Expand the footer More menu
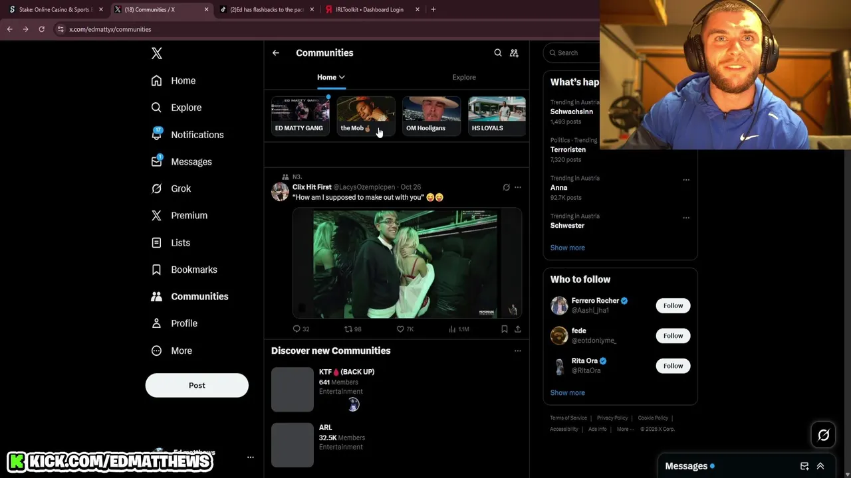 (625, 430)
